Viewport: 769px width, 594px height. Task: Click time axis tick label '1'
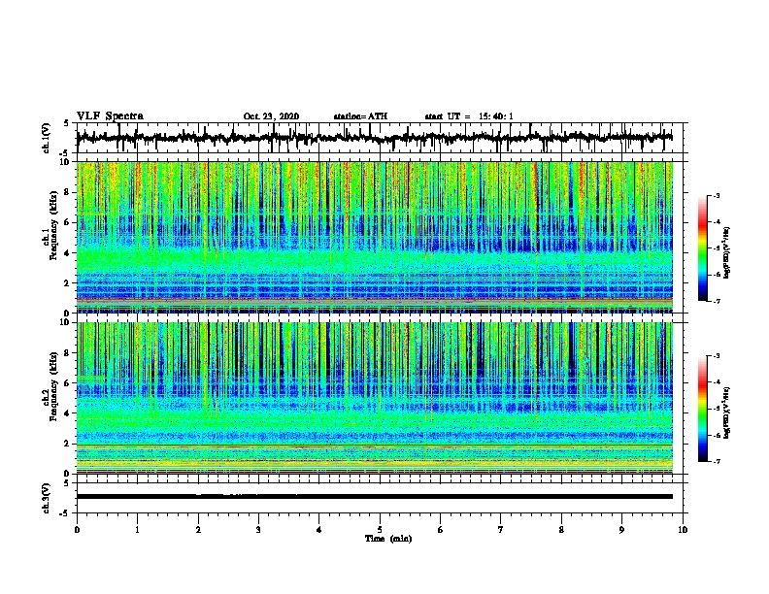click(x=137, y=530)
